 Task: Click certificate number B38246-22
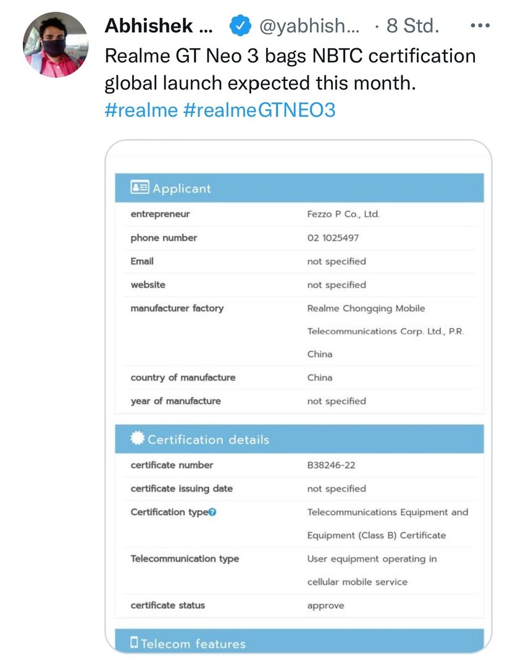(331, 465)
